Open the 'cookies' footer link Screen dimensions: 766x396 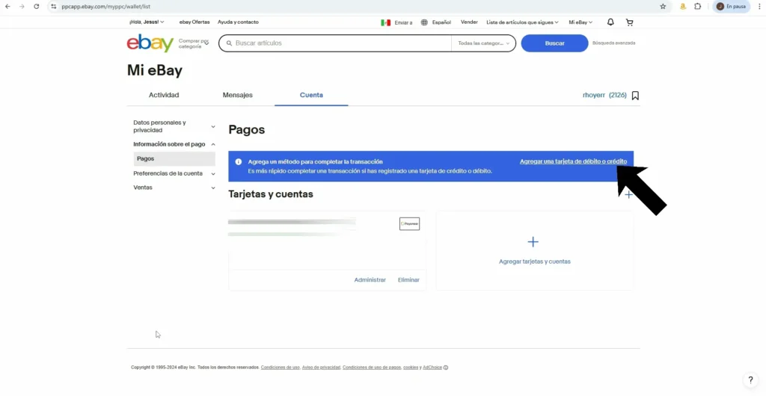[x=411, y=368]
